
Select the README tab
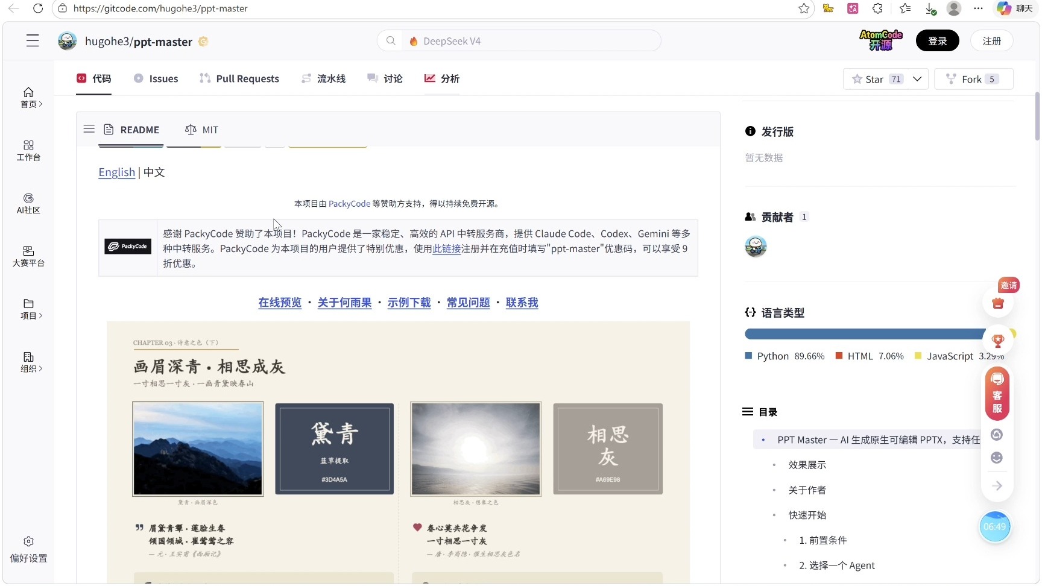pos(131,130)
